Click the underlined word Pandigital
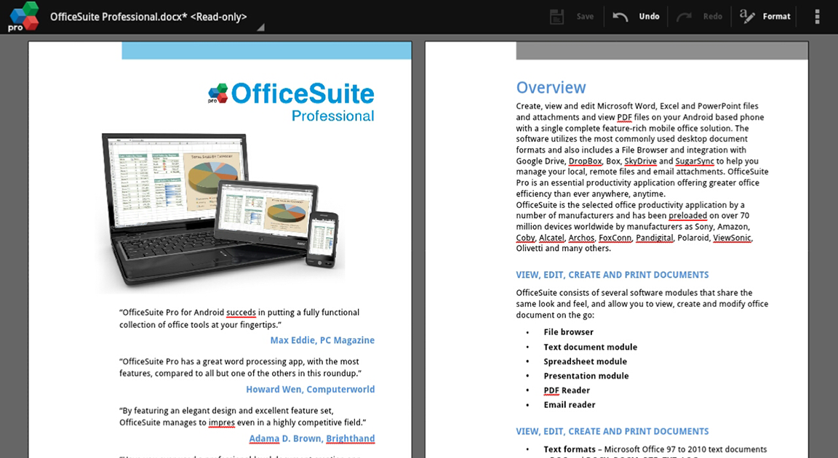Viewport: 838px width, 458px height. tap(654, 238)
